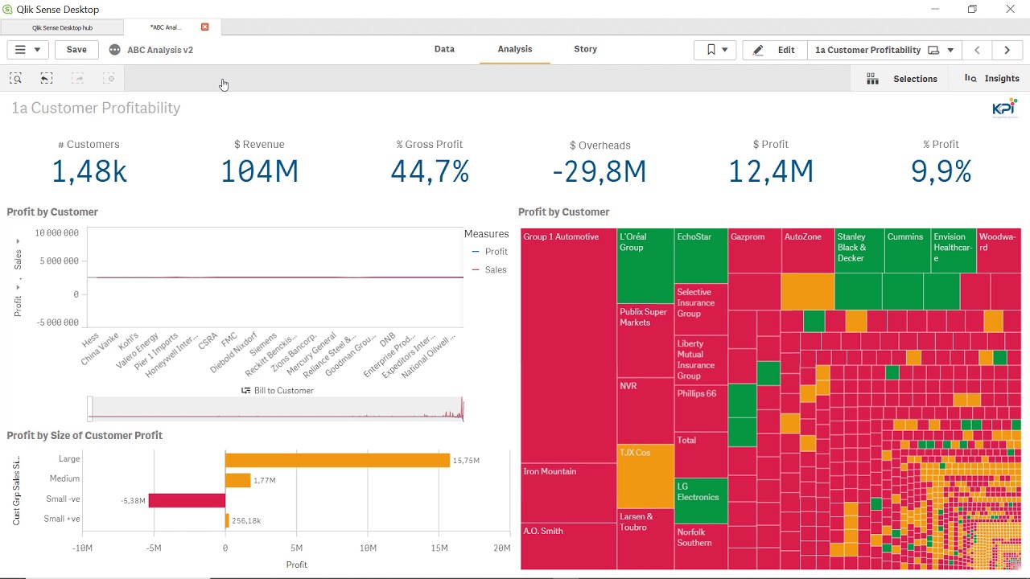Switch to the Data tab
Viewport: 1030px width, 579px height.
444,49
